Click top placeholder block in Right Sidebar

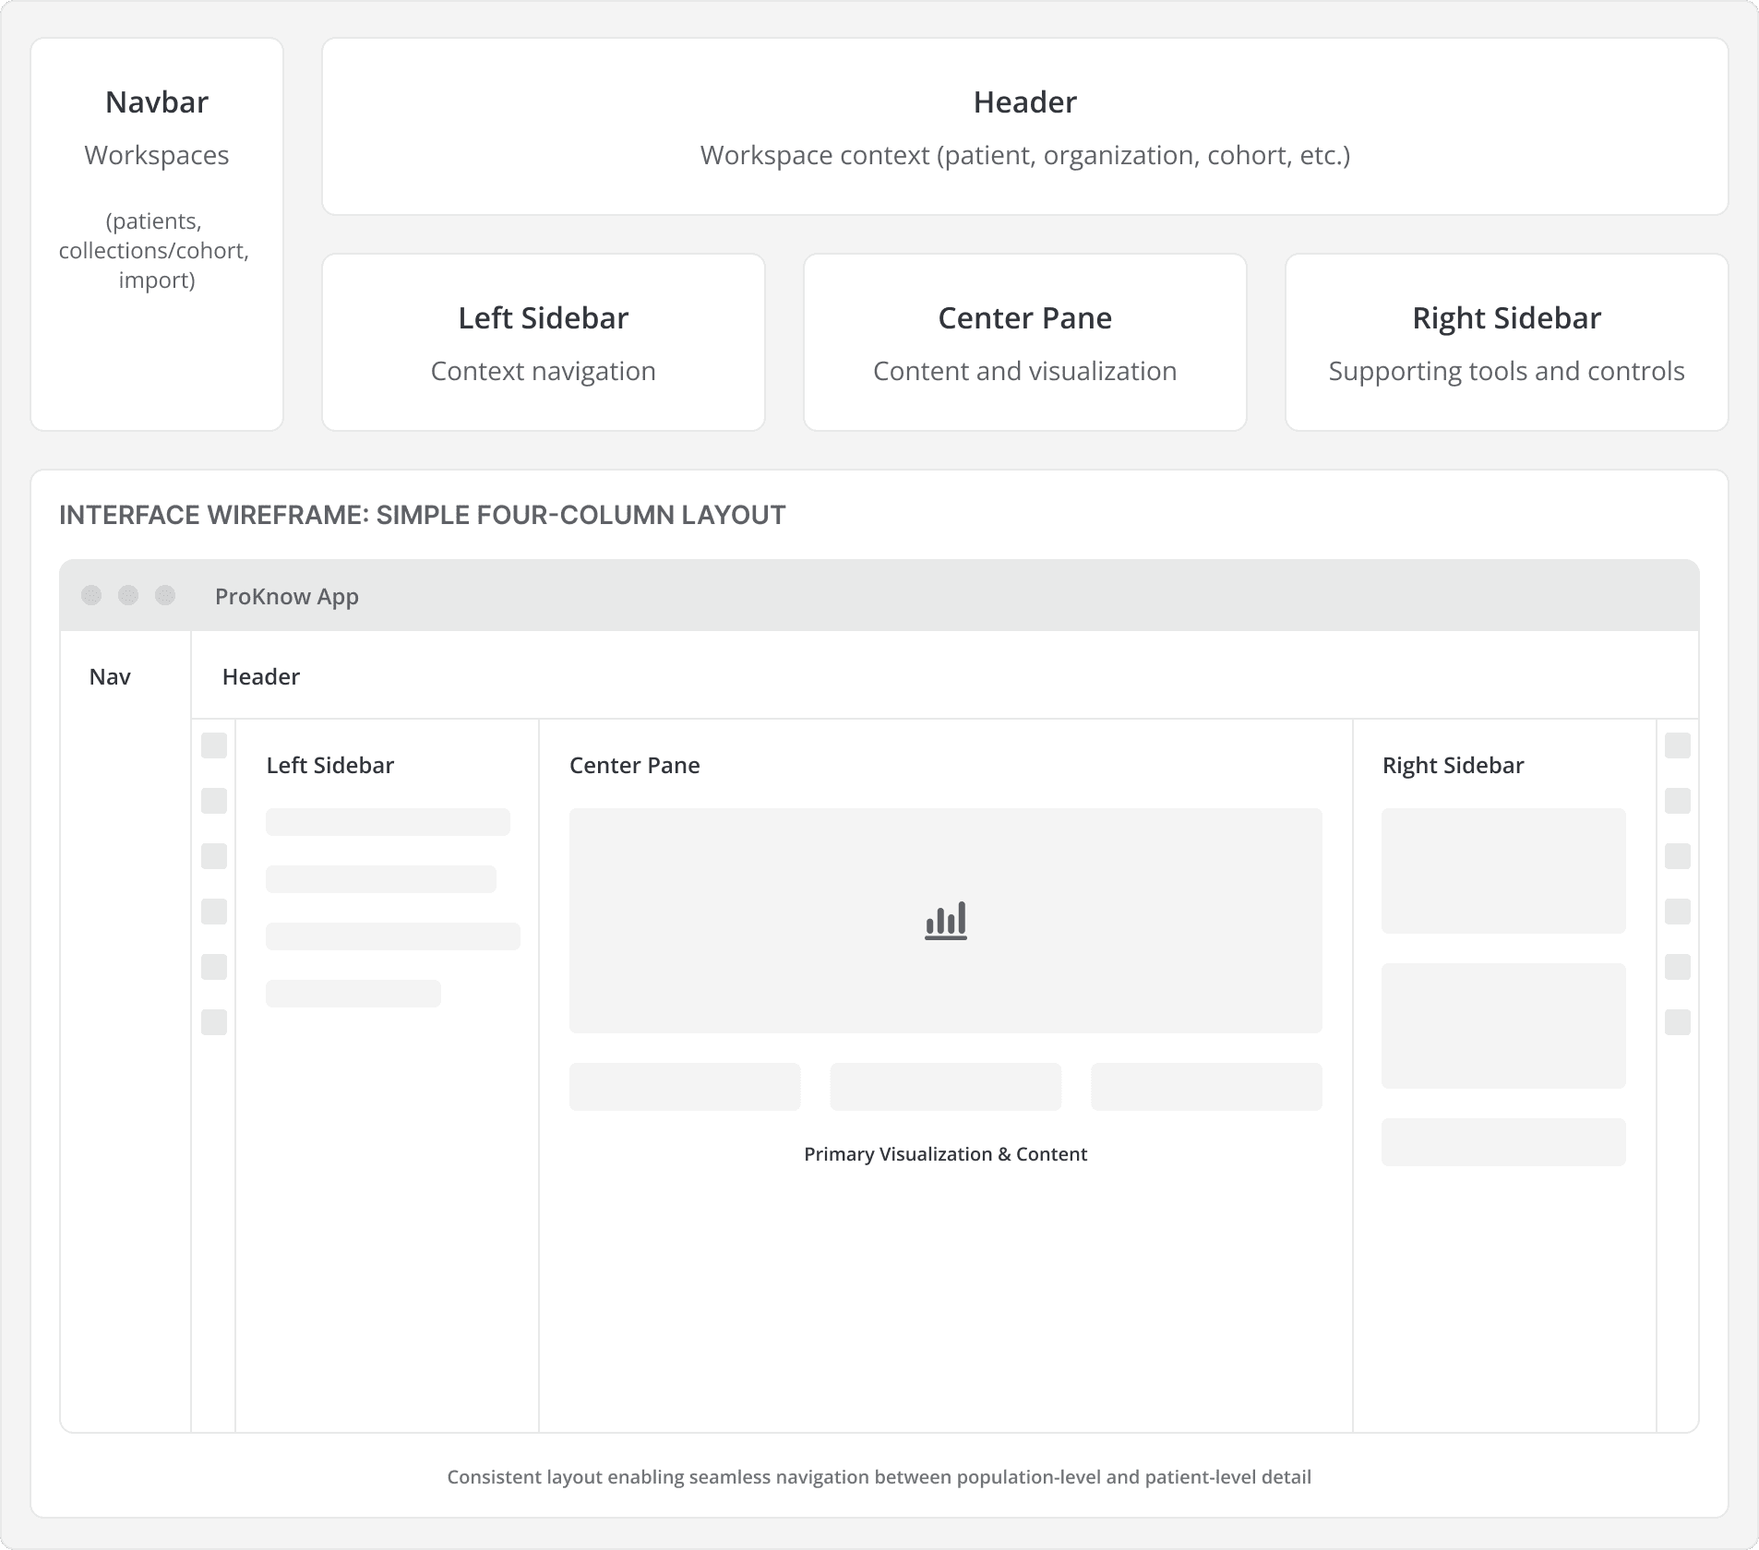tap(1503, 871)
